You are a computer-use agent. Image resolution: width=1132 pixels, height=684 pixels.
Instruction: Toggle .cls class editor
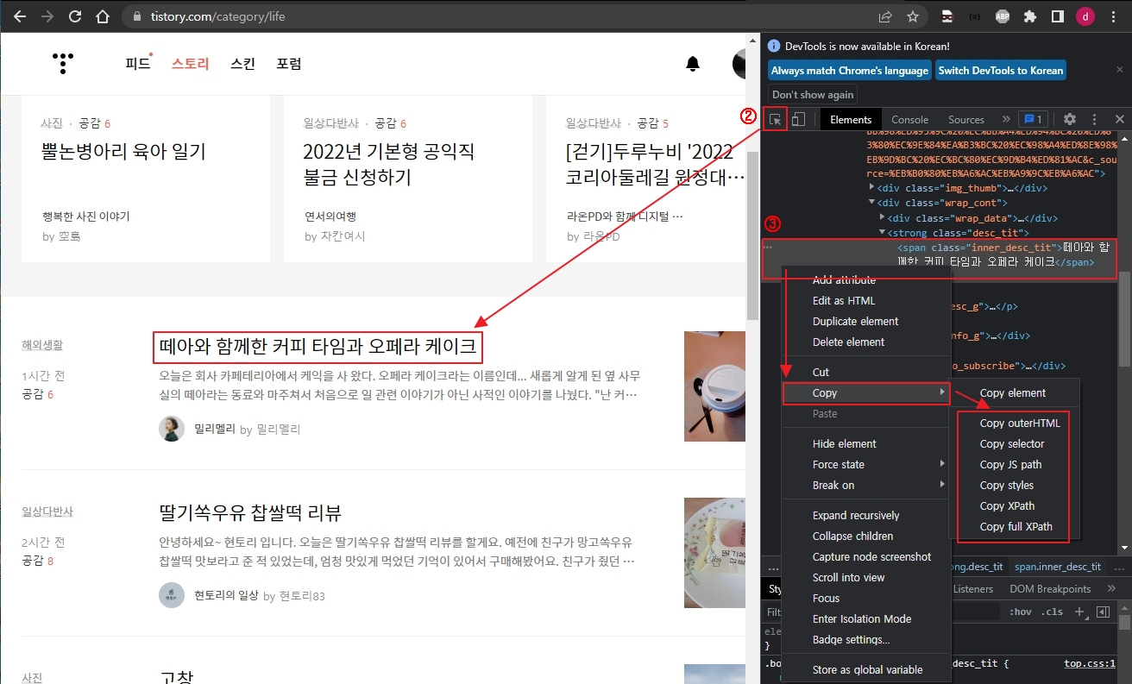[1053, 612]
